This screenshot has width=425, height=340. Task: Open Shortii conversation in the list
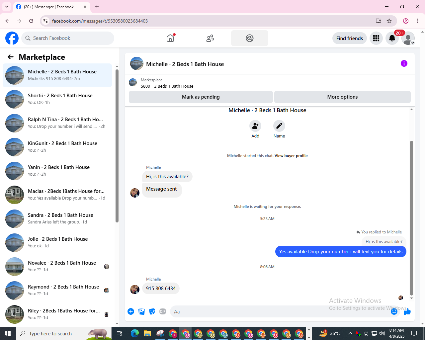pos(57,99)
